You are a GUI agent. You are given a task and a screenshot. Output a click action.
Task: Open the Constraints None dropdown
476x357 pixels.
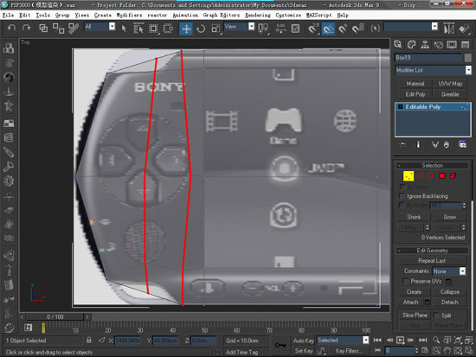pos(462,271)
